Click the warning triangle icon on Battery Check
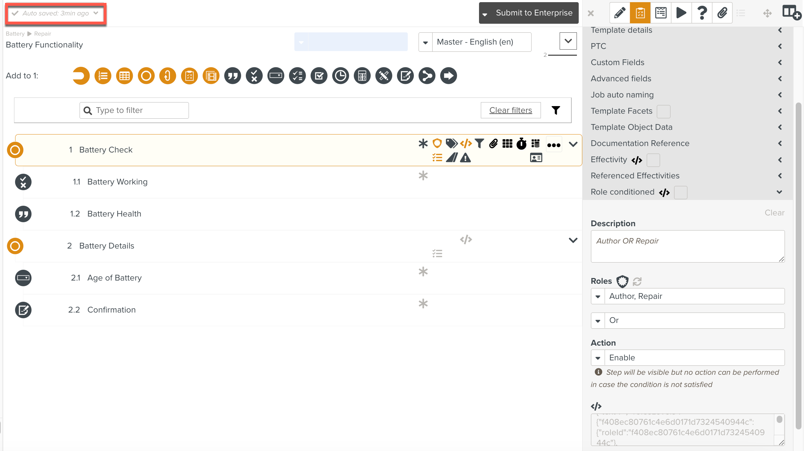Viewport: 804px width, 451px height. point(465,158)
